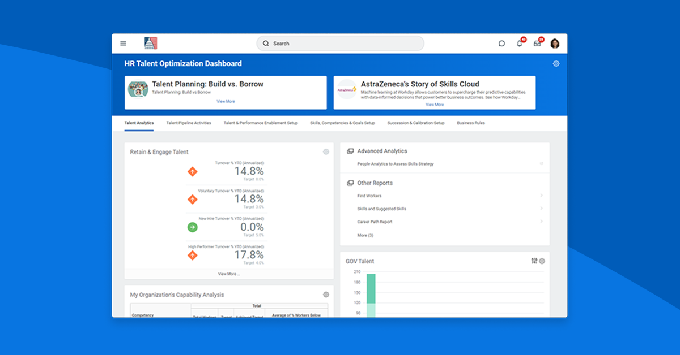Screen dimensions: 680x355
Task: Open the Retain & Engage Talent gear icon
Action: 326,151
